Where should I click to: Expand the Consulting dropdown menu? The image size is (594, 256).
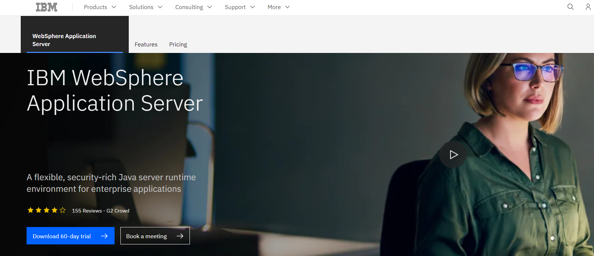[194, 7]
